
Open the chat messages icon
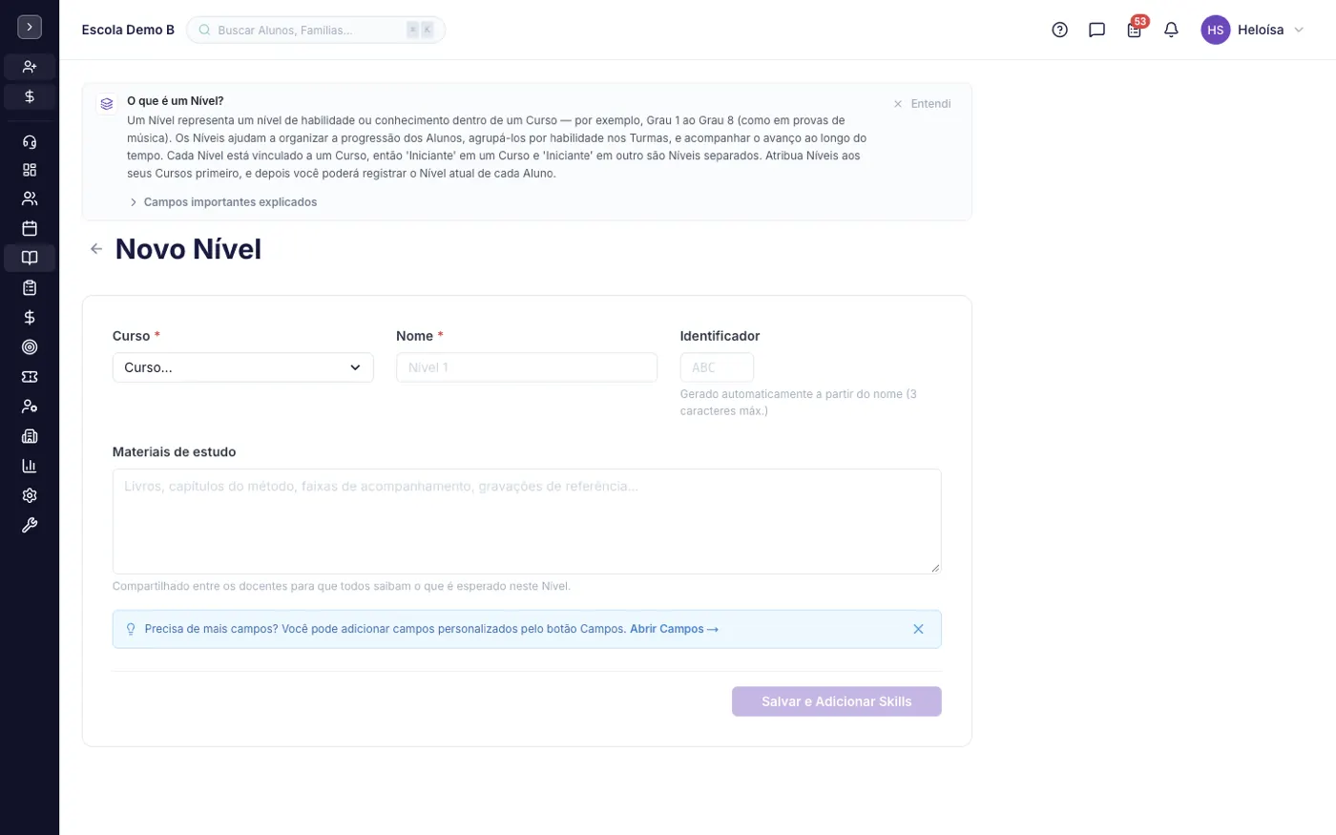tap(1096, 30)
